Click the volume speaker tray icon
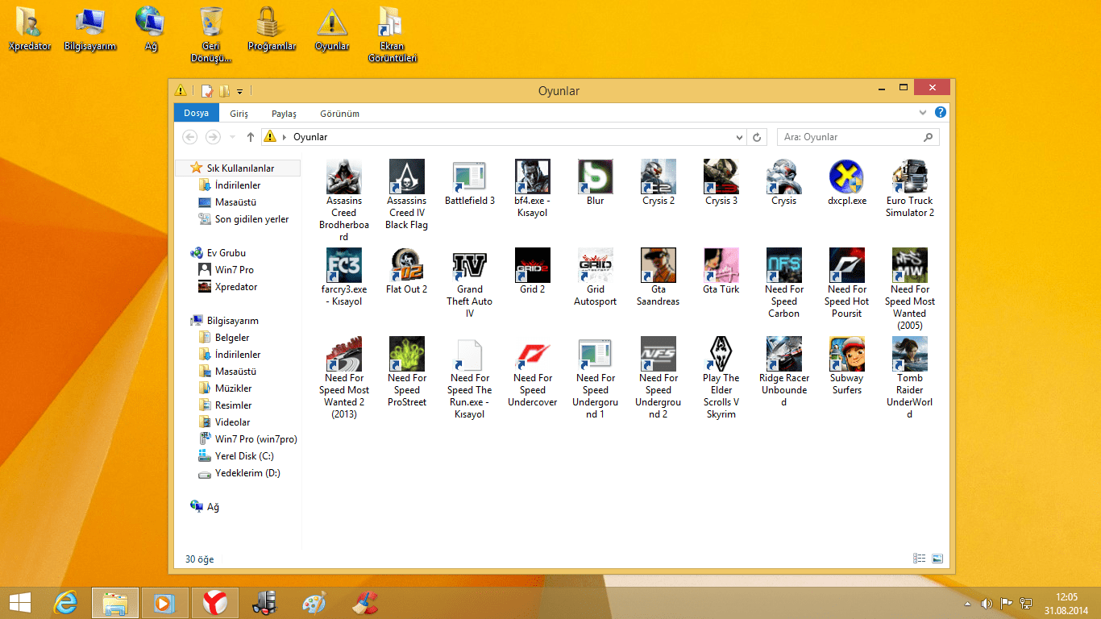The image size is (1101, 619). [x=986, y=603]
